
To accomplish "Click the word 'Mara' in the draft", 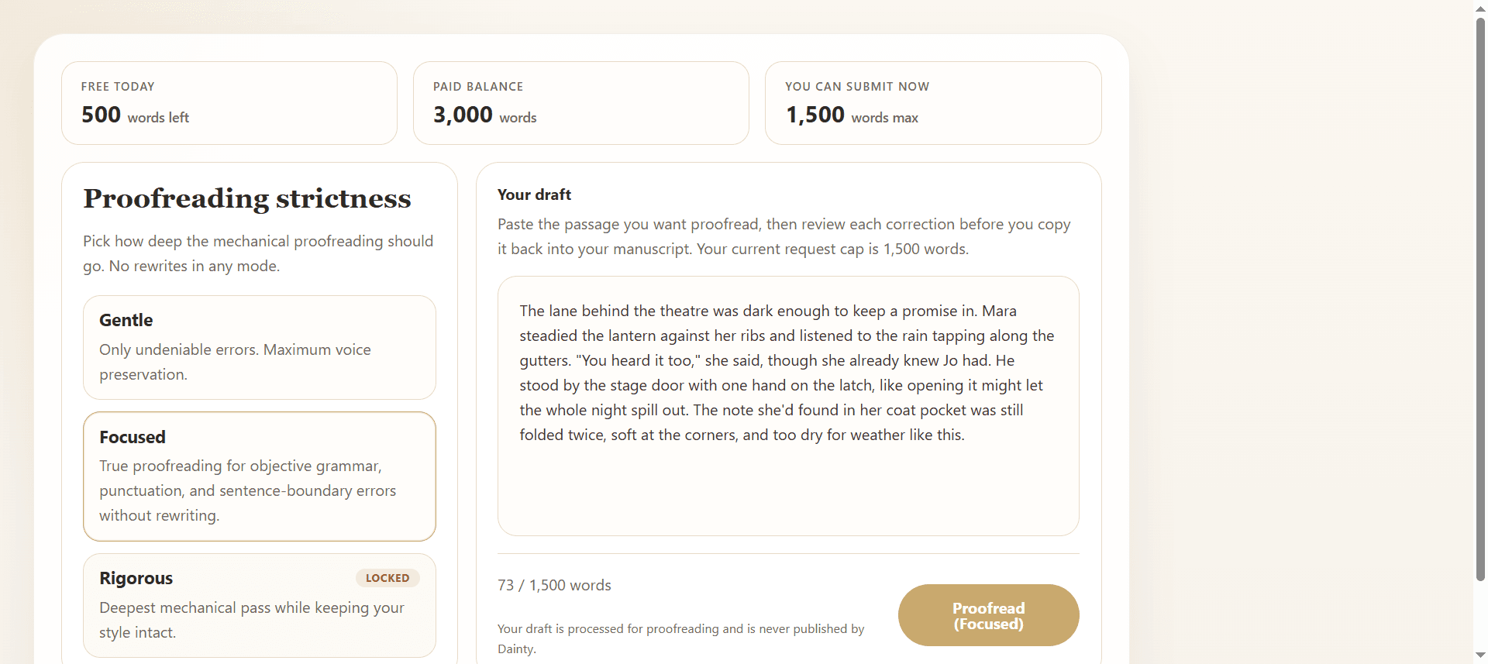I will pyautogui.click(x=999, y=311).
